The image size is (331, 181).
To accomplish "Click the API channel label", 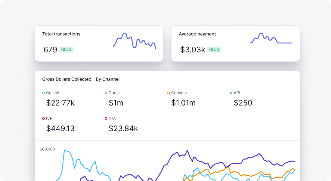I will (237, 93).
